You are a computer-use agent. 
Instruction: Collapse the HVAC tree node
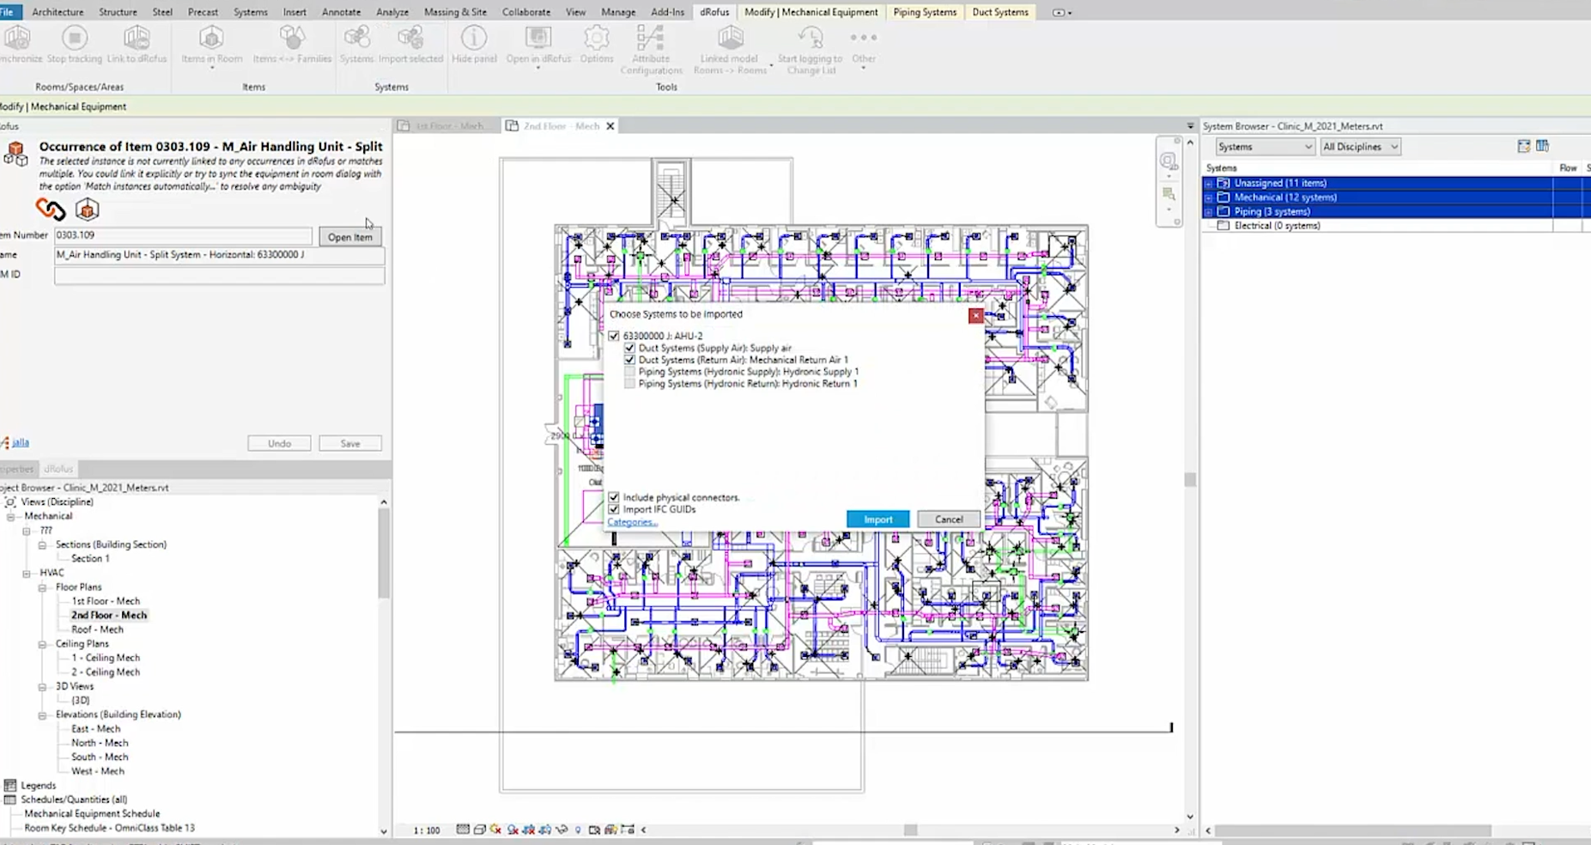[27, 574]
